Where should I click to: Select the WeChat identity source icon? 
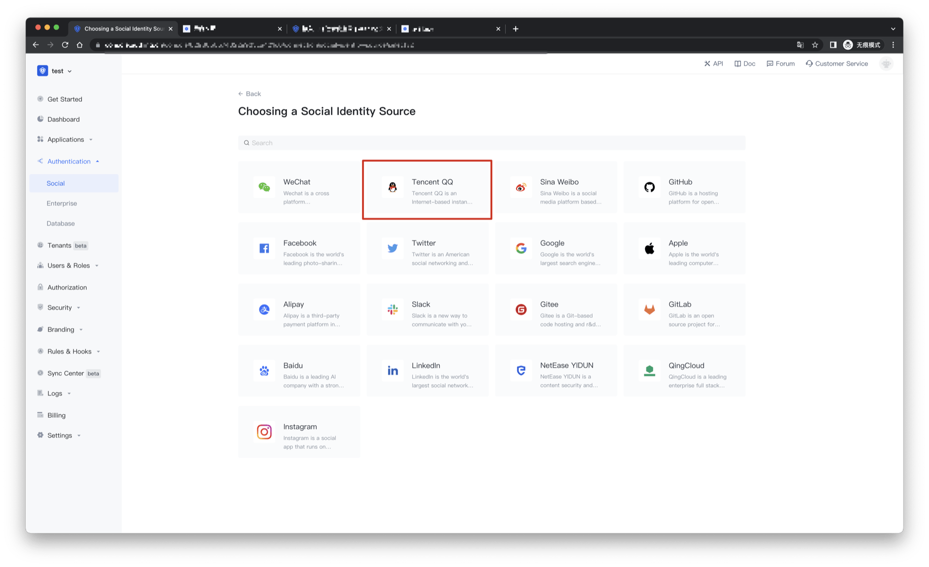click(264, 188)
